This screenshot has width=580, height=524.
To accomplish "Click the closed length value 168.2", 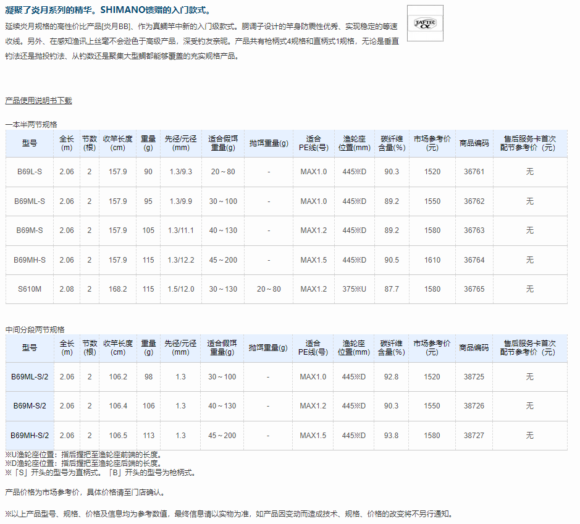I will click(x=117, y=289).
